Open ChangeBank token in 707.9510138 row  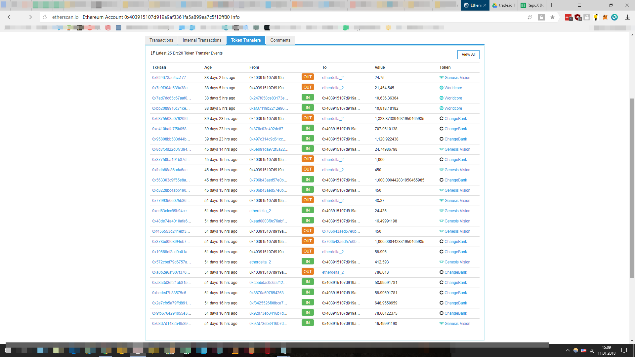tap(456, 129)
